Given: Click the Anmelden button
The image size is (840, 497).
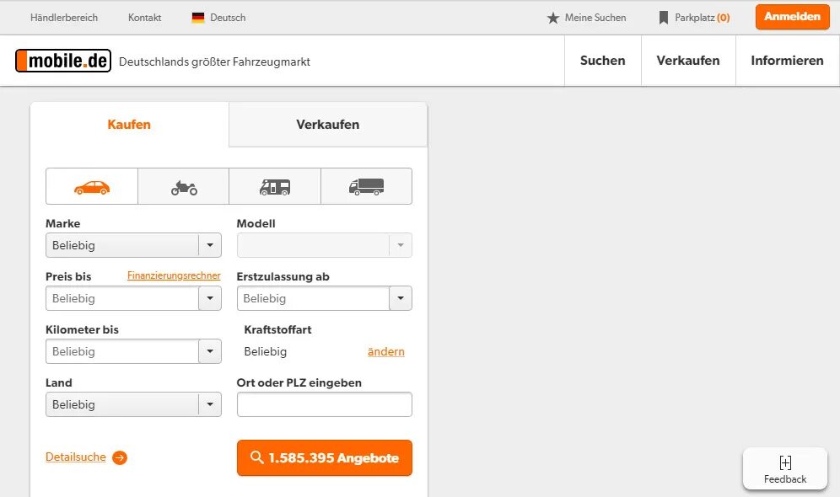Looking at the screenshot, I should tap(792, 17).
